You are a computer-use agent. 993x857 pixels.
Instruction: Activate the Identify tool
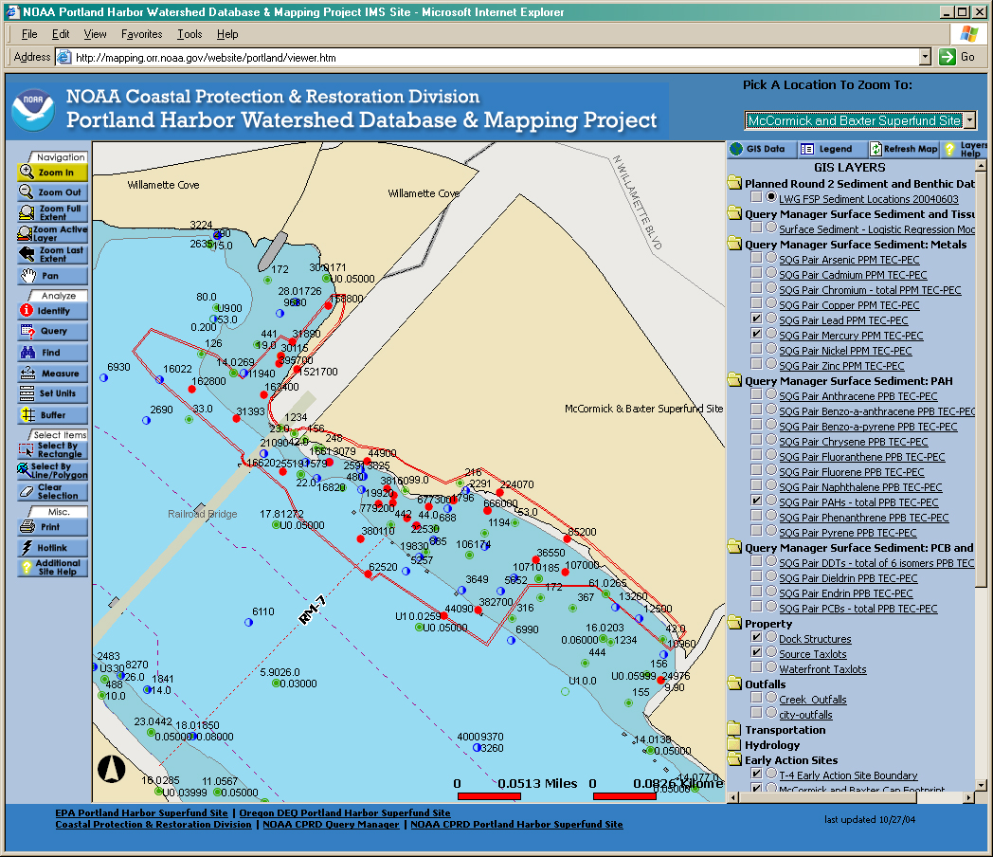point(52,310)
